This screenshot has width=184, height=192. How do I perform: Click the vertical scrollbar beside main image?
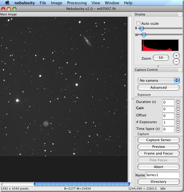tap(129, 99)
